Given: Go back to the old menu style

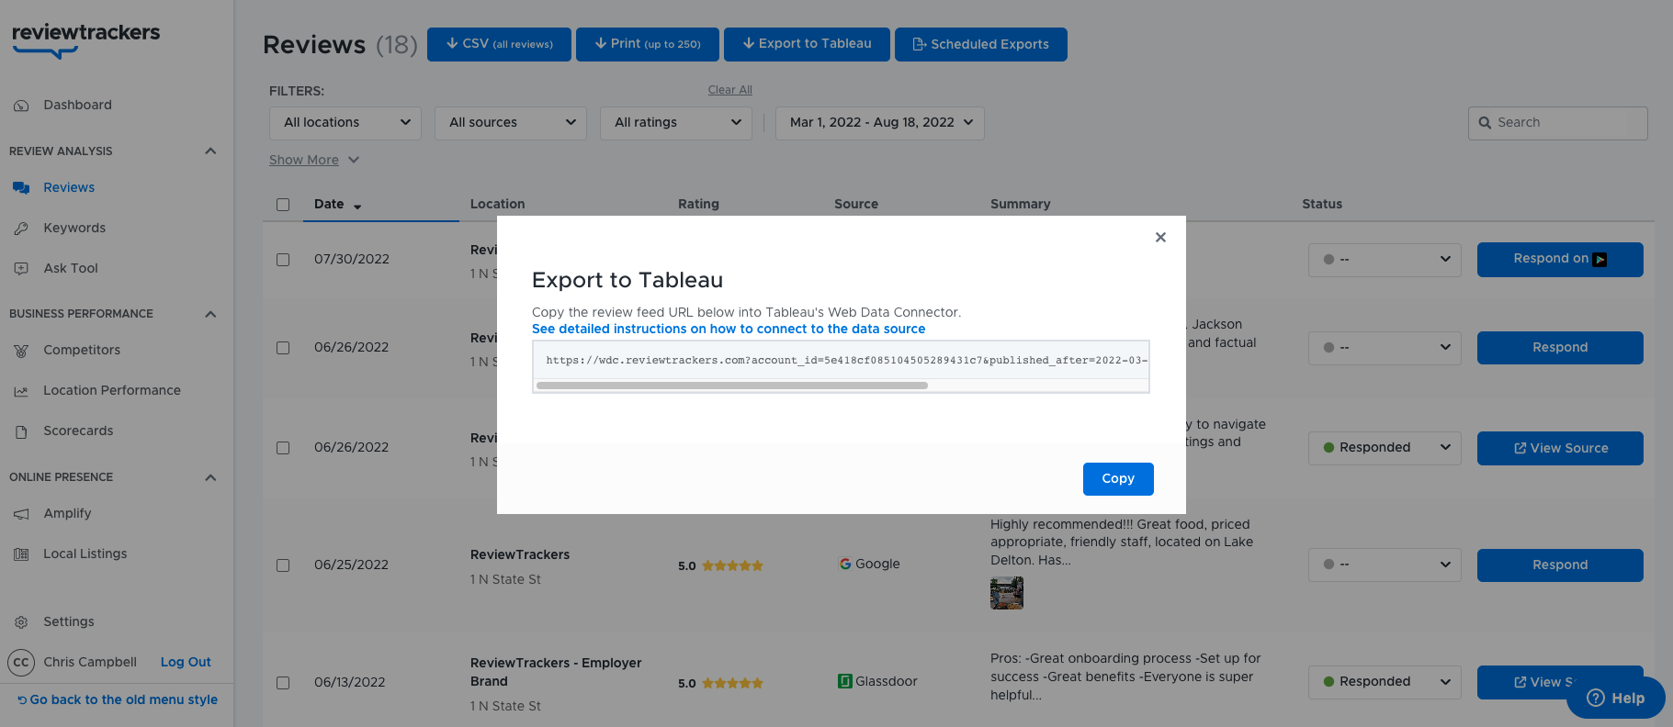Looking at the screenshot, I should tap(117, 699).
